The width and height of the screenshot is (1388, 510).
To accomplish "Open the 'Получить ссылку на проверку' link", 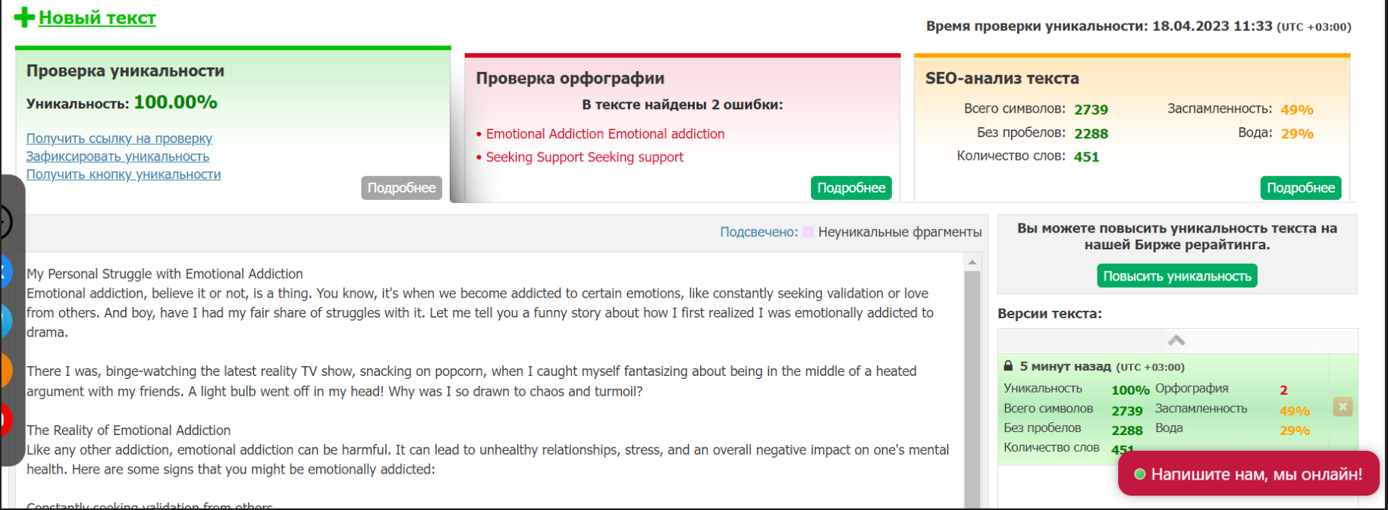I will (119, 139).
